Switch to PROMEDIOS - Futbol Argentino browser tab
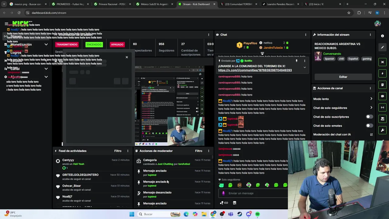 tap(70, 4)
